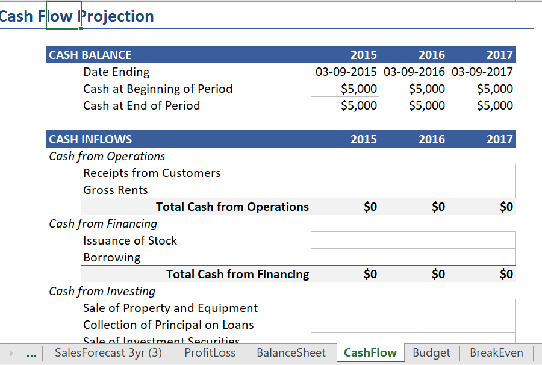The height and width of the screenshot is (365, 542).
Task: Click the sheet tab scroll arrow
Action: click(x=11, y=353)
